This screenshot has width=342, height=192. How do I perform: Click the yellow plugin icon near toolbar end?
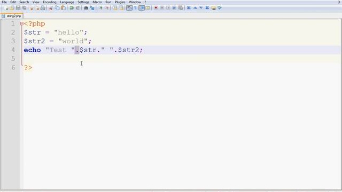pyautogui.click(x=213, y=8)
